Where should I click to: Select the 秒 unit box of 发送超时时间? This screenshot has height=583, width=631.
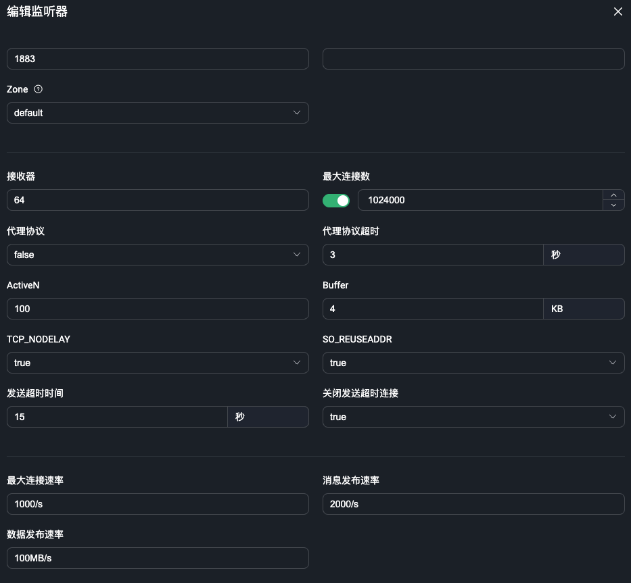(268, 417)
